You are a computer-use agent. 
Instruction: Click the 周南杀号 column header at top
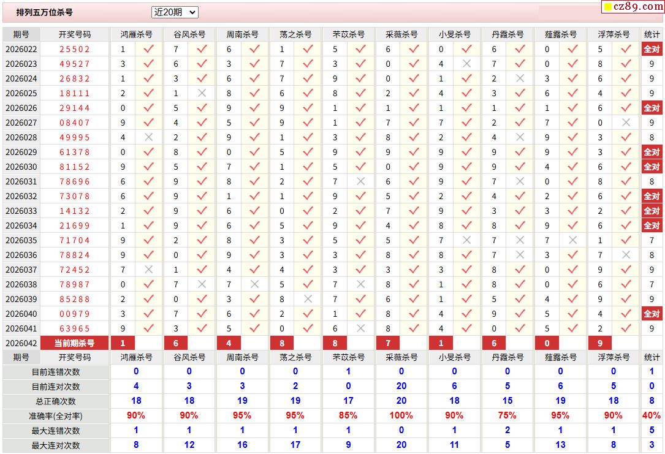[x=242, y=34]
